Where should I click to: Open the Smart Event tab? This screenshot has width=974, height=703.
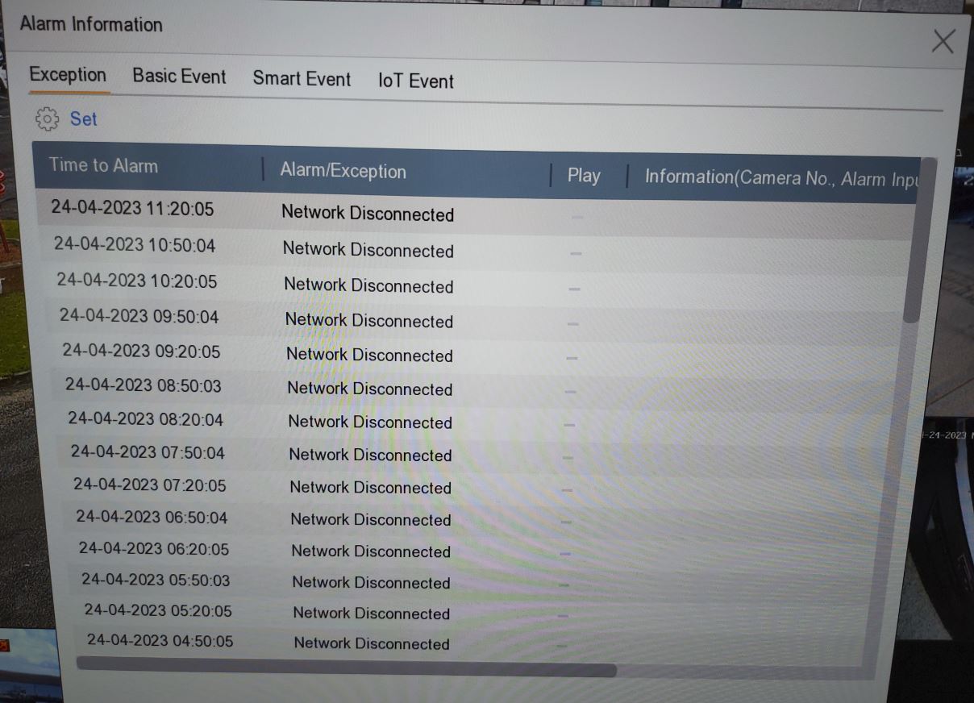[x=302, y=79]
